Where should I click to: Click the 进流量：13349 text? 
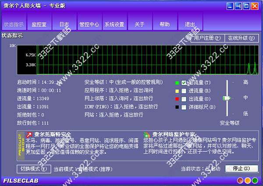point(33,98)
